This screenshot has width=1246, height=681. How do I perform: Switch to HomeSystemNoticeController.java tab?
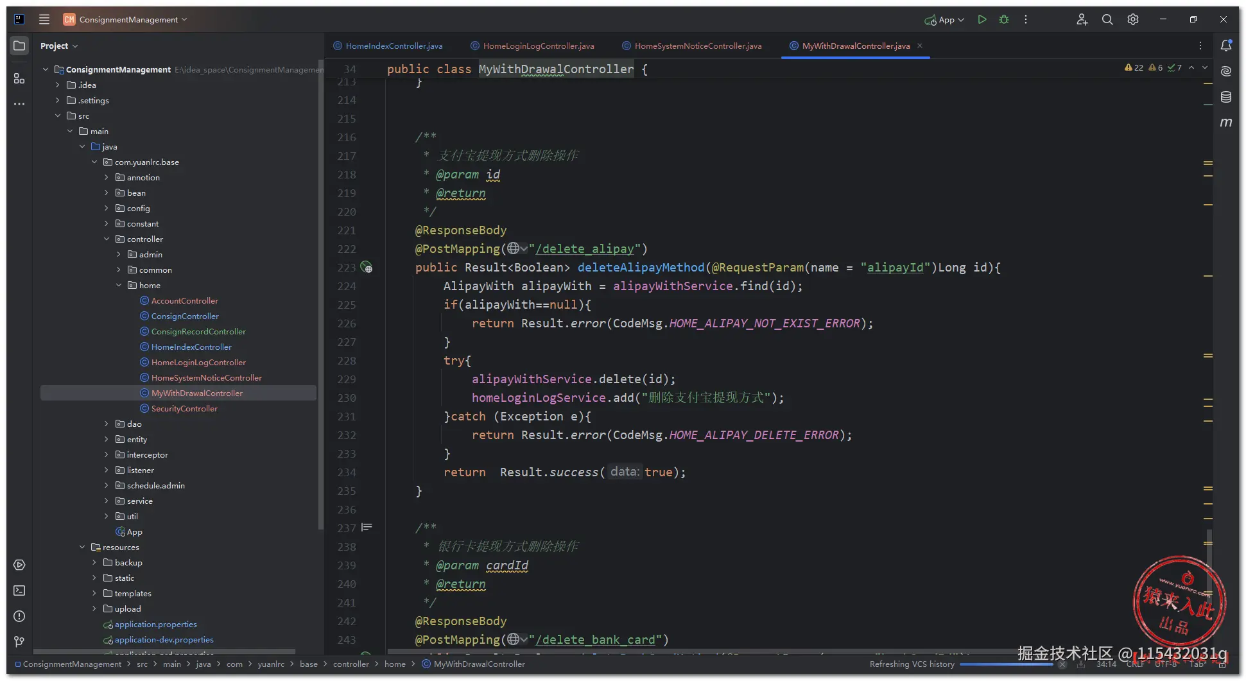point(692,46)
